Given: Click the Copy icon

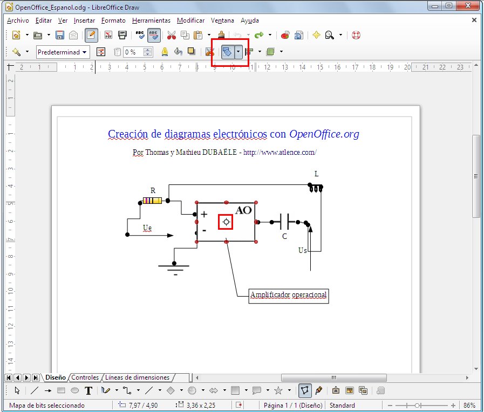Looking at the screenshot, I should click(x=185, y=35).
